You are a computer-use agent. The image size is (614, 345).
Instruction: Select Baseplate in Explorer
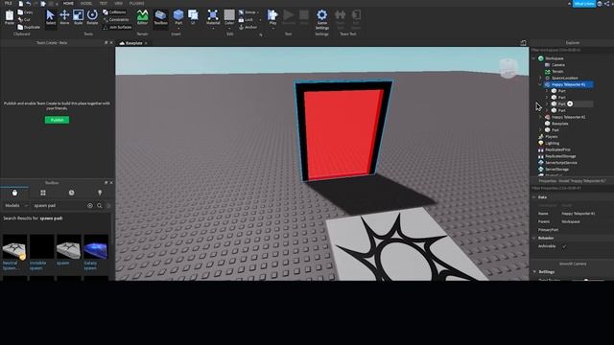[x=559, y=124]
